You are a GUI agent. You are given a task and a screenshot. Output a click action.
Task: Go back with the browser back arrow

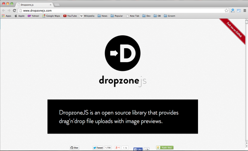point(3,11)
